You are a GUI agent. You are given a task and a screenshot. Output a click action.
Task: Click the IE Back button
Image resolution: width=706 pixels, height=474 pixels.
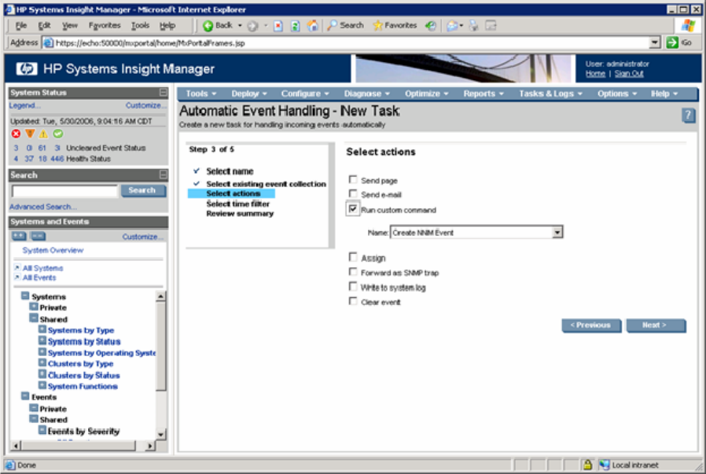coord(218,26)
